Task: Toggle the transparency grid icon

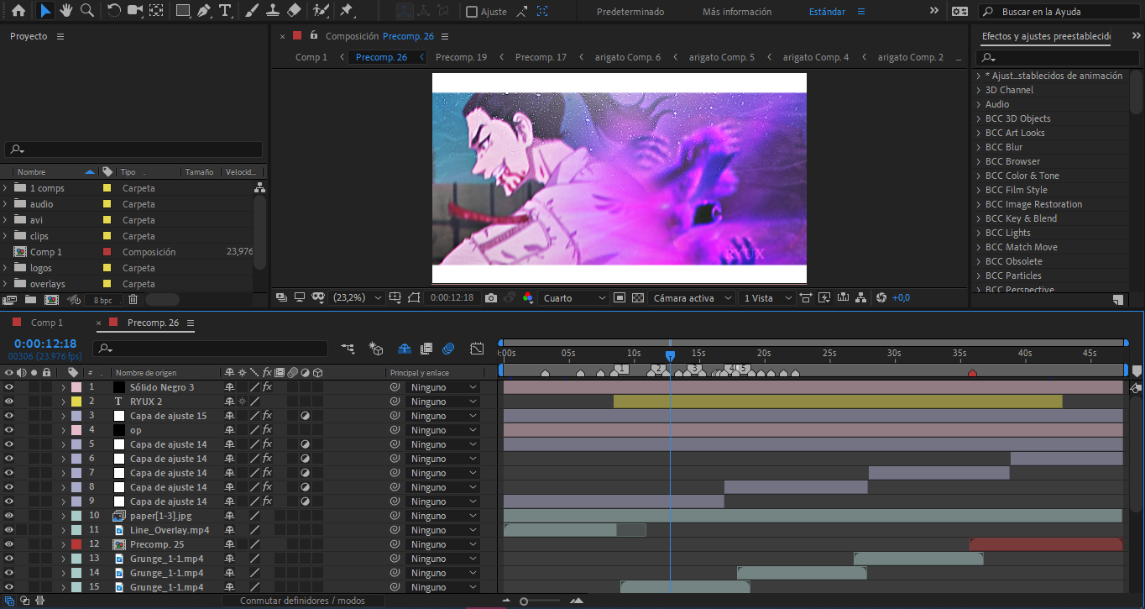Action: click(x=638, y=297)
